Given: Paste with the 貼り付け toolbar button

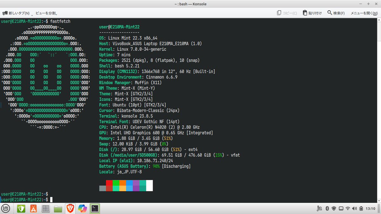Looking at the screenshot, I should pyautogui.click(x=313, y=13).
